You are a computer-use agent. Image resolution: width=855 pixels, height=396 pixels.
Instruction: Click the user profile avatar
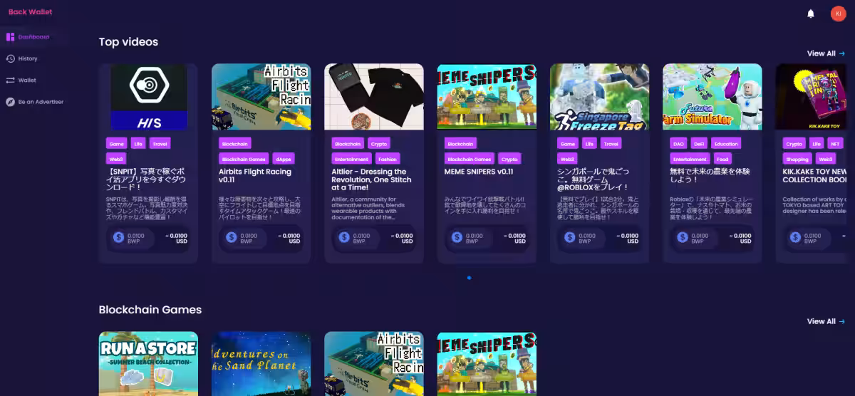[838, 14]
